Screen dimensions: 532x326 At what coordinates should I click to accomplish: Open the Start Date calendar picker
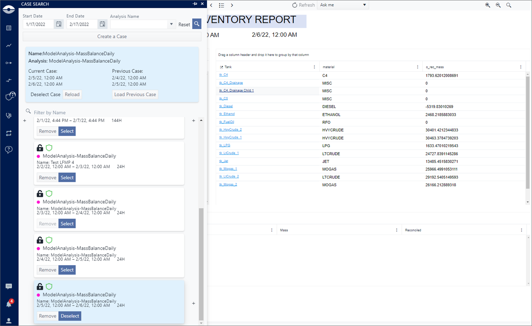click(59, 24)
